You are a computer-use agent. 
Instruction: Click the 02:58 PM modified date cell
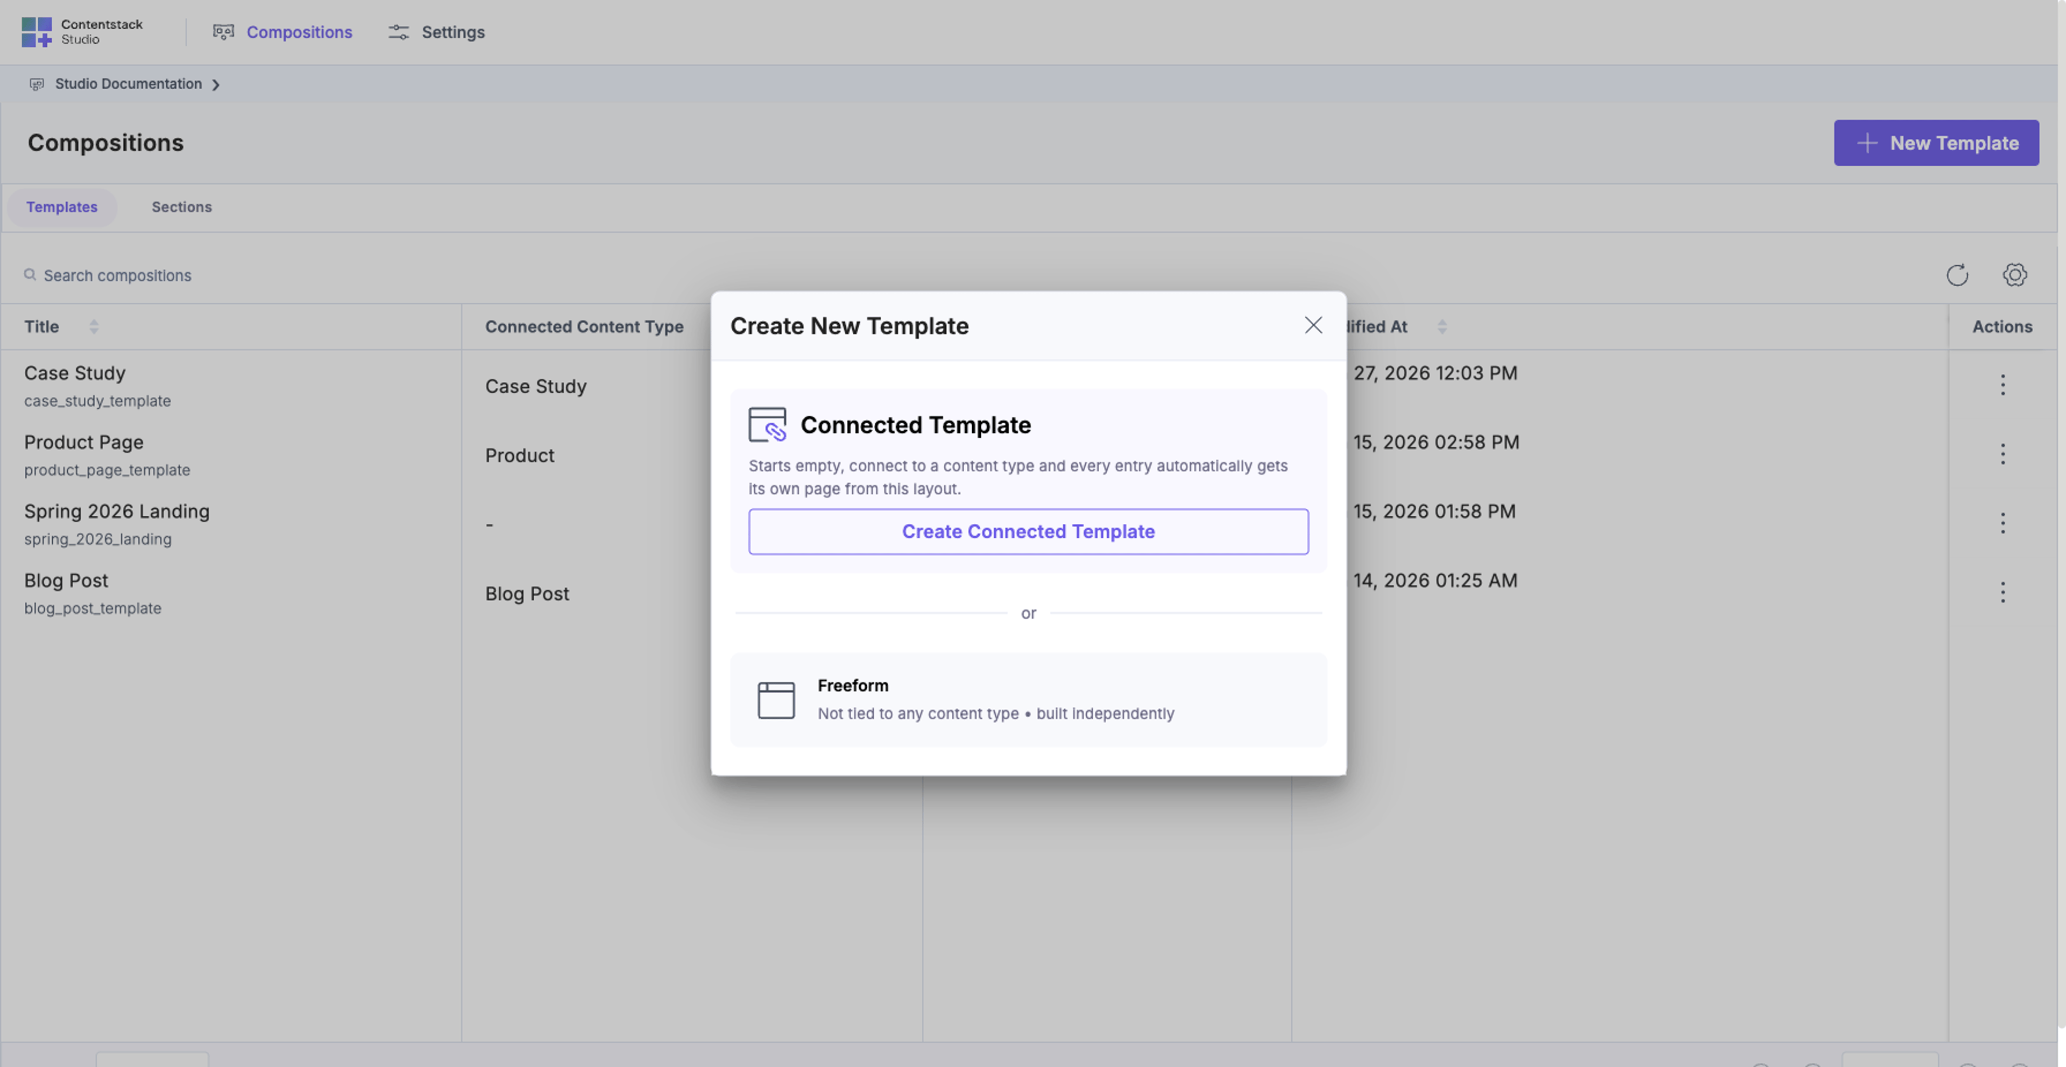click(x=1435, y=442)
